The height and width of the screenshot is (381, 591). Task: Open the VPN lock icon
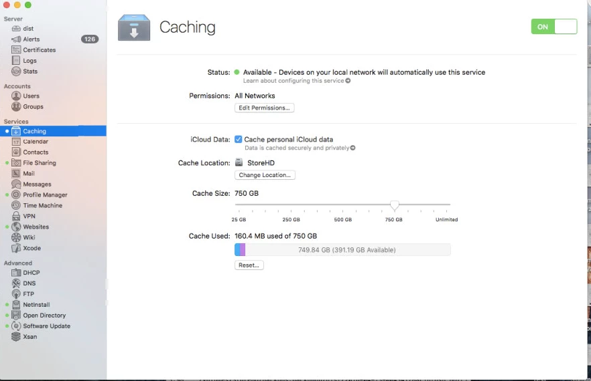pos(16,216)
